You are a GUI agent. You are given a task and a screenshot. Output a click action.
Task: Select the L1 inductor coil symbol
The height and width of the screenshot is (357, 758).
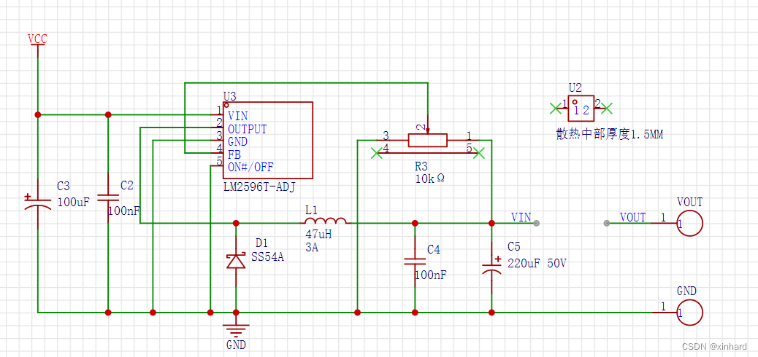[326, 221]
